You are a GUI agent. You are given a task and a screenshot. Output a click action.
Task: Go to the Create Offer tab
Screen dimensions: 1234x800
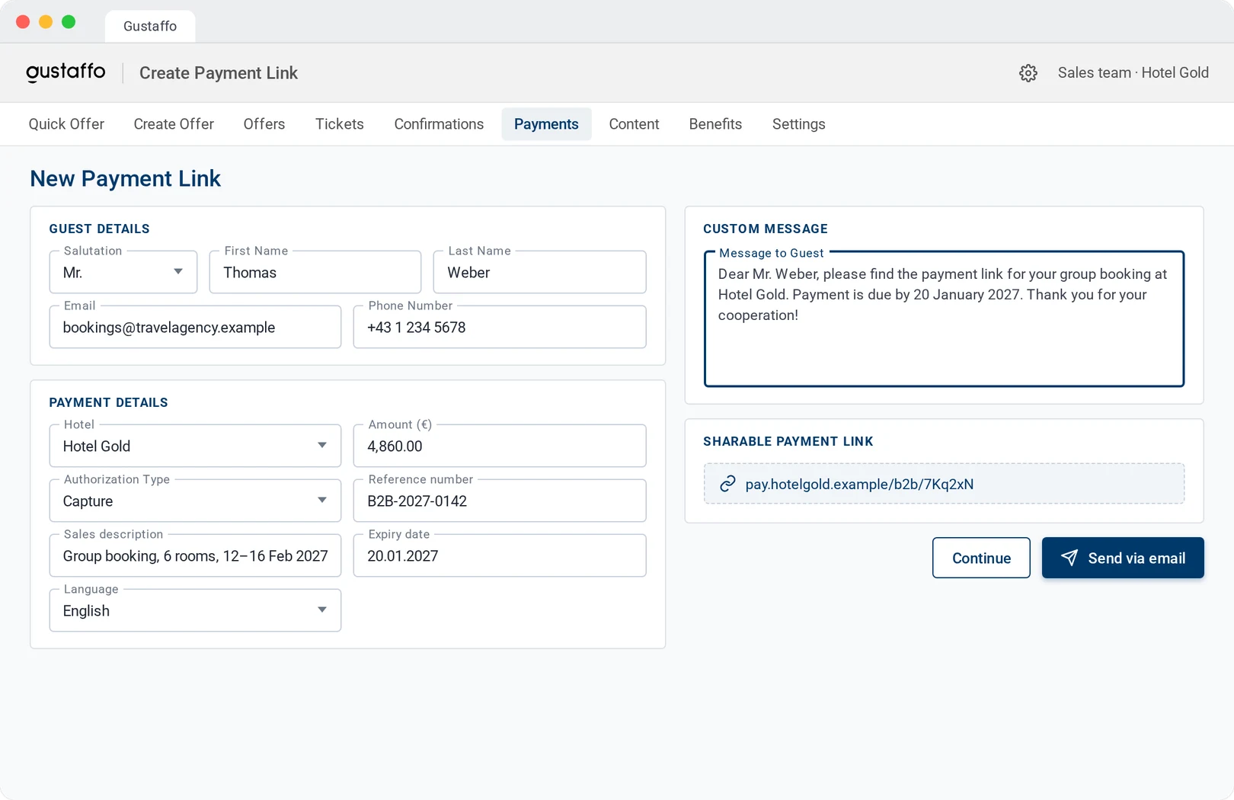(174, 124)
